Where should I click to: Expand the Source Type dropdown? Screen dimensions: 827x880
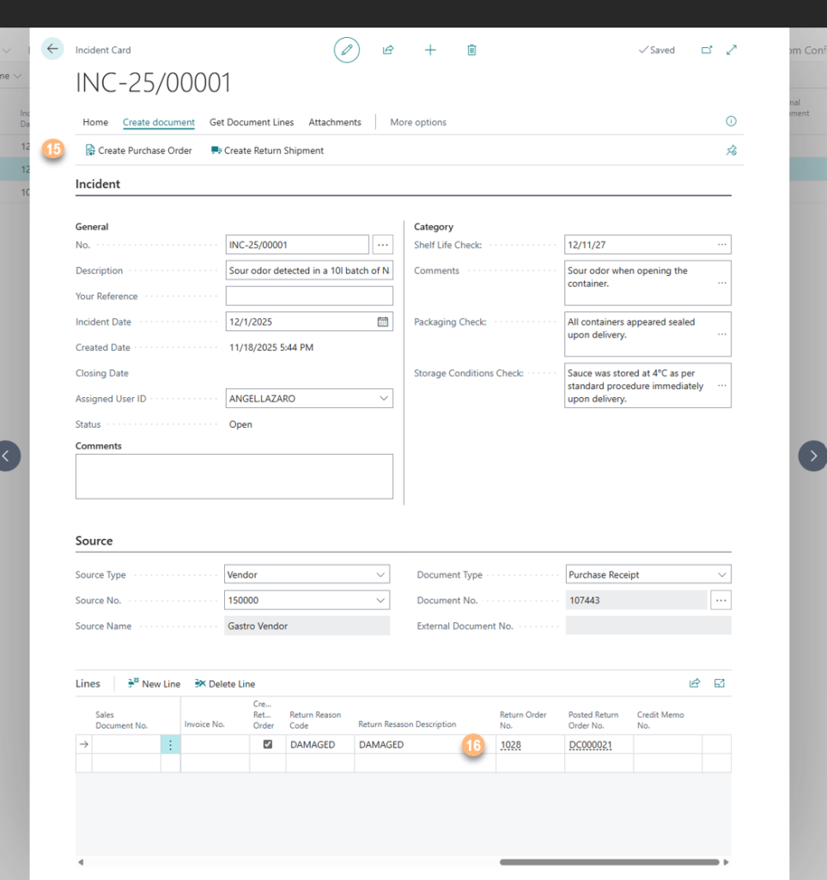pyautogui.click(x=380, y=575)
